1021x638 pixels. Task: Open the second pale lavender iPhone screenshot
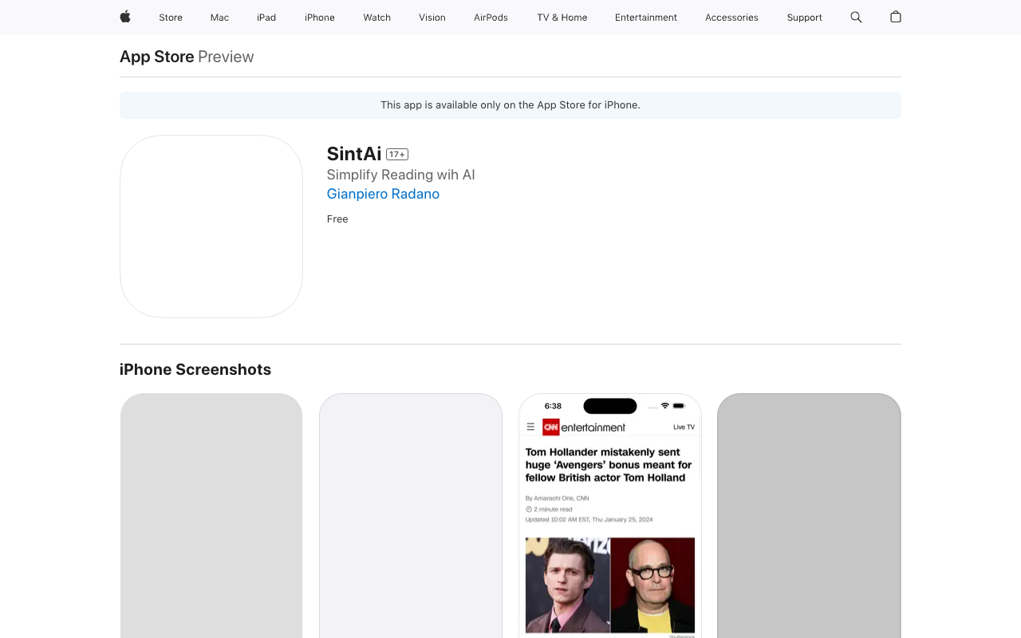pos(411,515)
